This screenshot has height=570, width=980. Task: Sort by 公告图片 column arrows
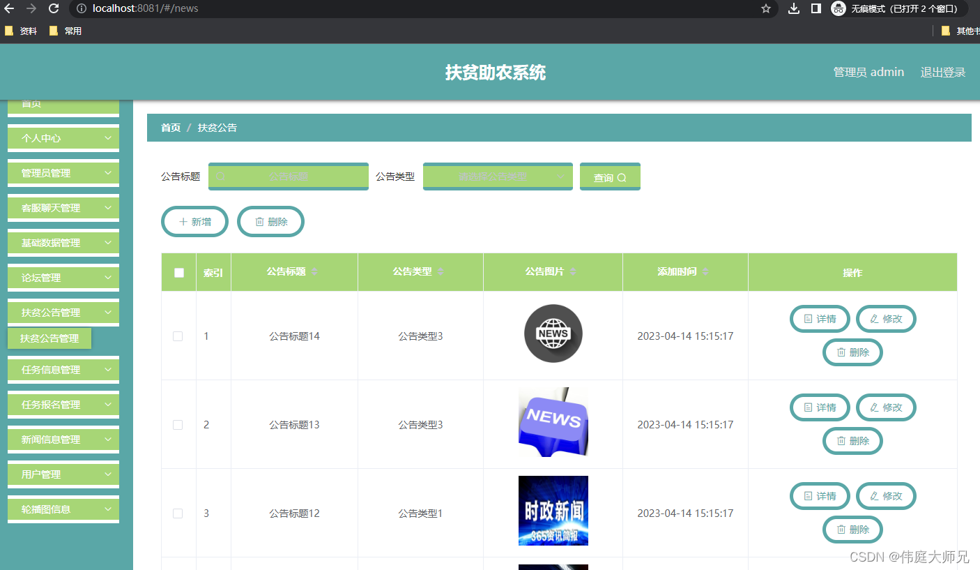[x=573, y=271]
